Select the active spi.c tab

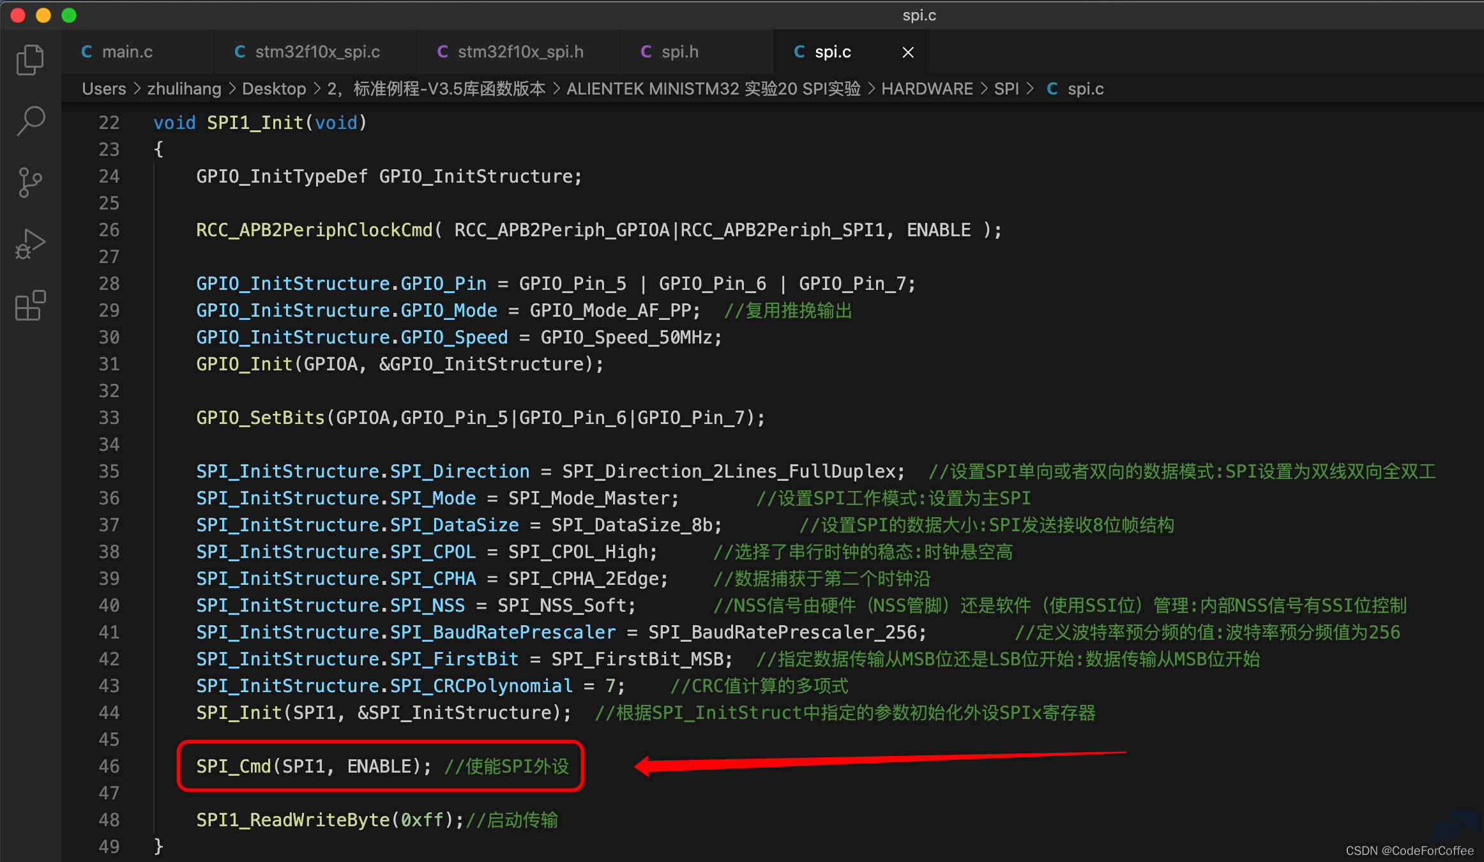[x=833, y=52]
